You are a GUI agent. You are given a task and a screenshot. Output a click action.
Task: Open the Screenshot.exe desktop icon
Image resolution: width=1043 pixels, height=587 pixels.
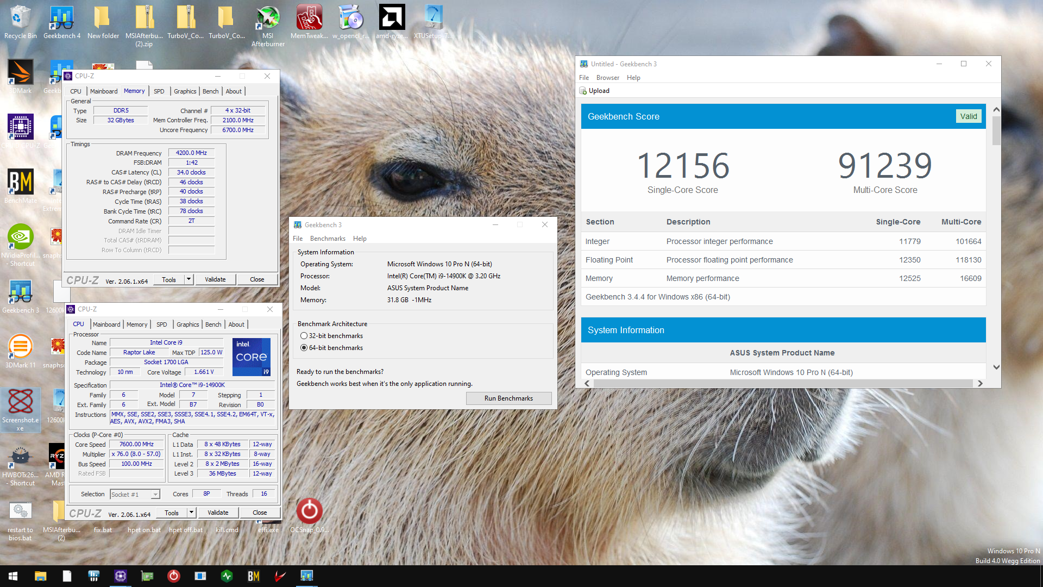tap(20, 409)
